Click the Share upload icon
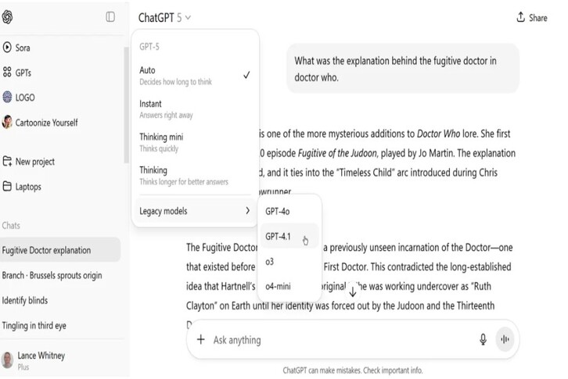The height and width of the screenshot is (379, 568). click(x=520, y=17)
